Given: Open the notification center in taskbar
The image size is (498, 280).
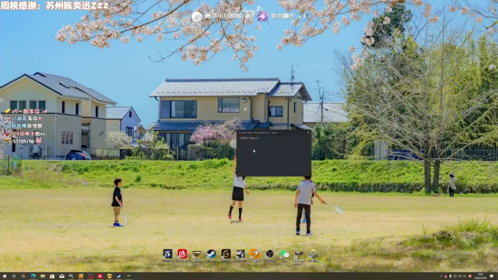Looking at the screenshot, I should tap(492, 276).
